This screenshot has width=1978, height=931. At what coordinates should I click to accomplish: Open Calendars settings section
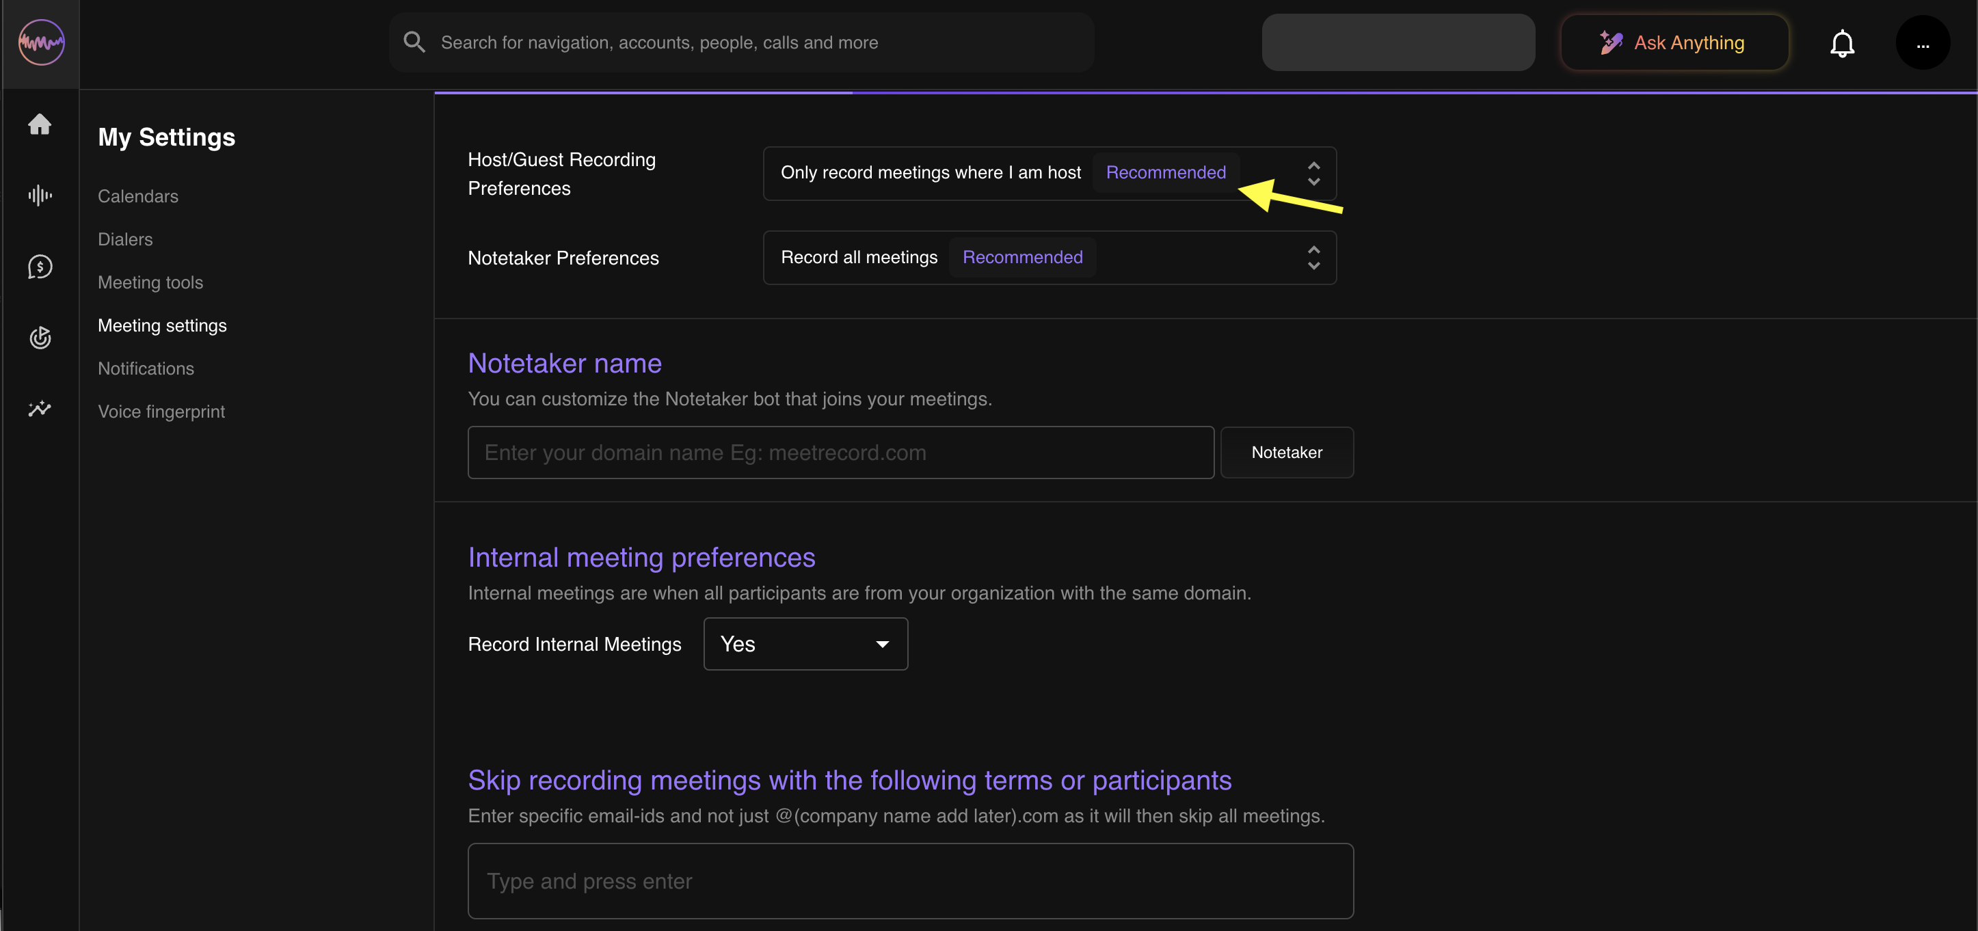point(137,195)
